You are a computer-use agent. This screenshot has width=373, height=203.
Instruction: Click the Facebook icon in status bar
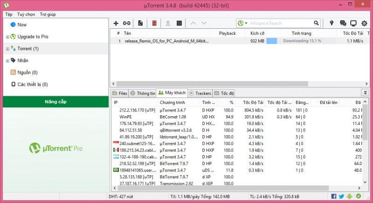pyautogui.click(x=333, y=197)
